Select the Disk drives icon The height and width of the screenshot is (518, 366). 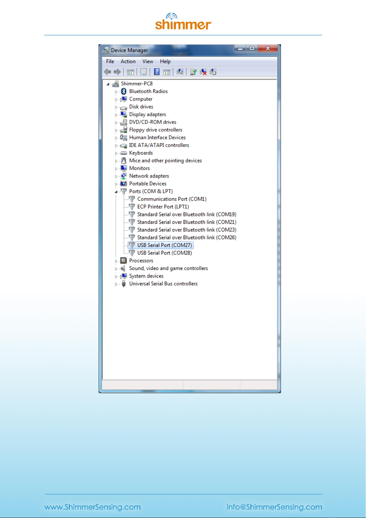tap(123, 107)
